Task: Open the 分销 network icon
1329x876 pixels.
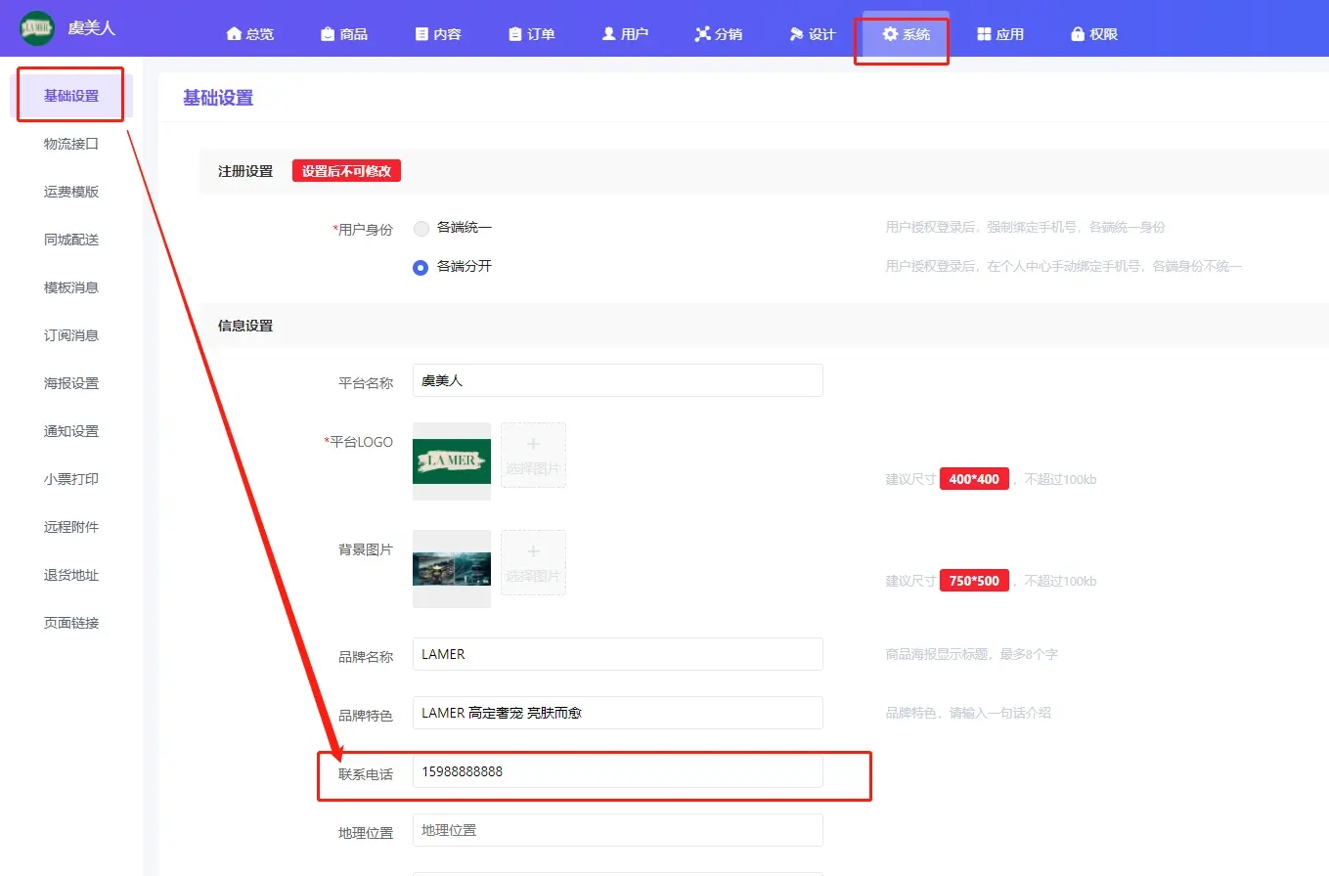Action: pos(702,34)
